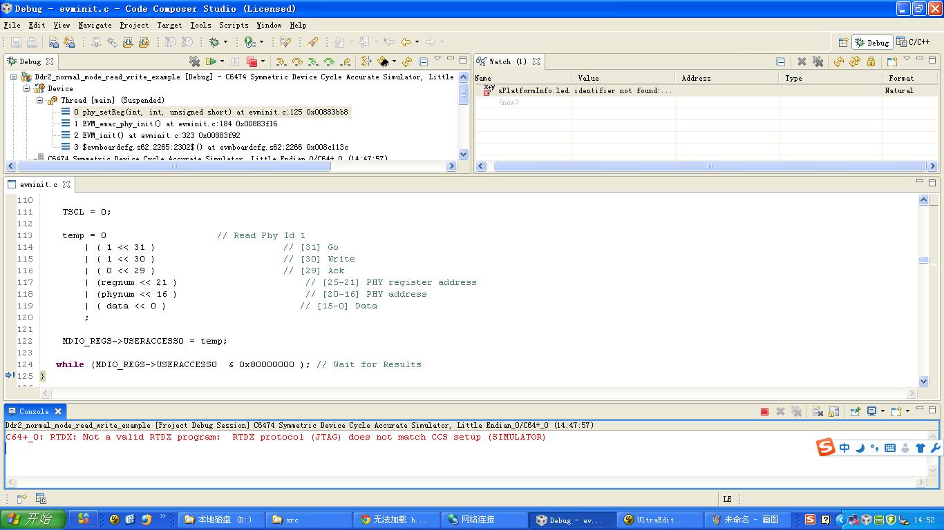Image resolution: width=944 pixels, height=530 pixels.
Task: Collapse the Ddr2_normal_mode_read_write_example tree node
Action: pos(13,77)
